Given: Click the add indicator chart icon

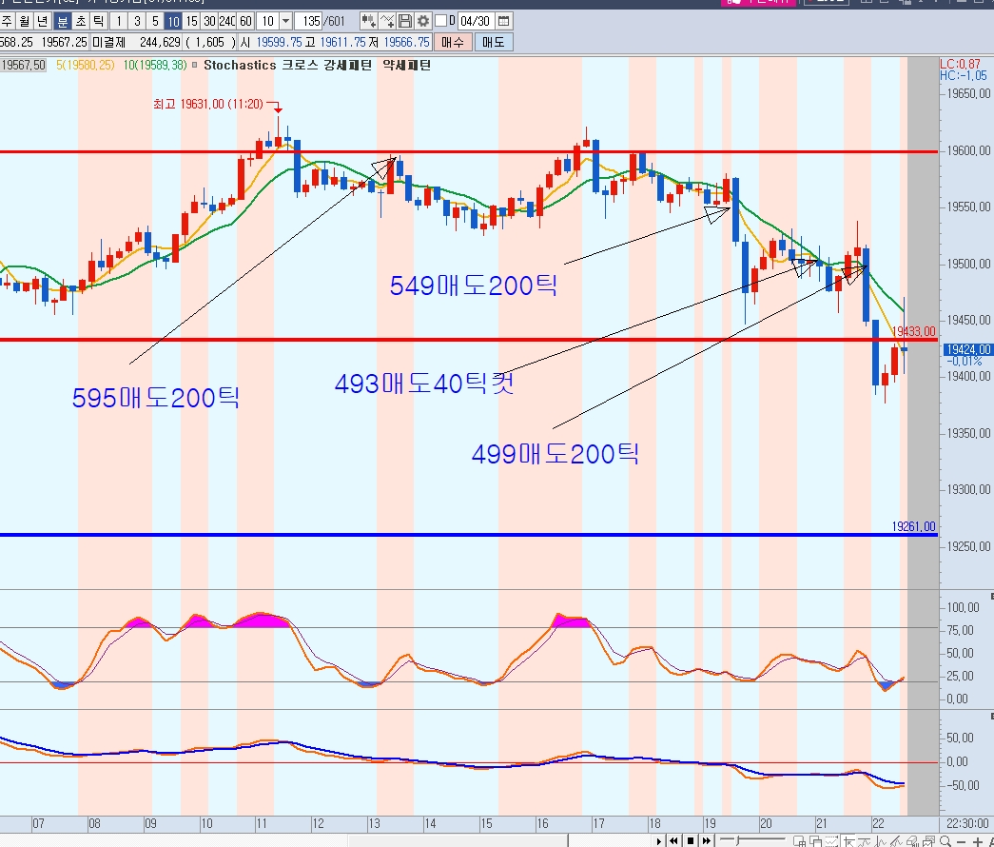Looking at the screenshot, I should click(x=366, y=21).
